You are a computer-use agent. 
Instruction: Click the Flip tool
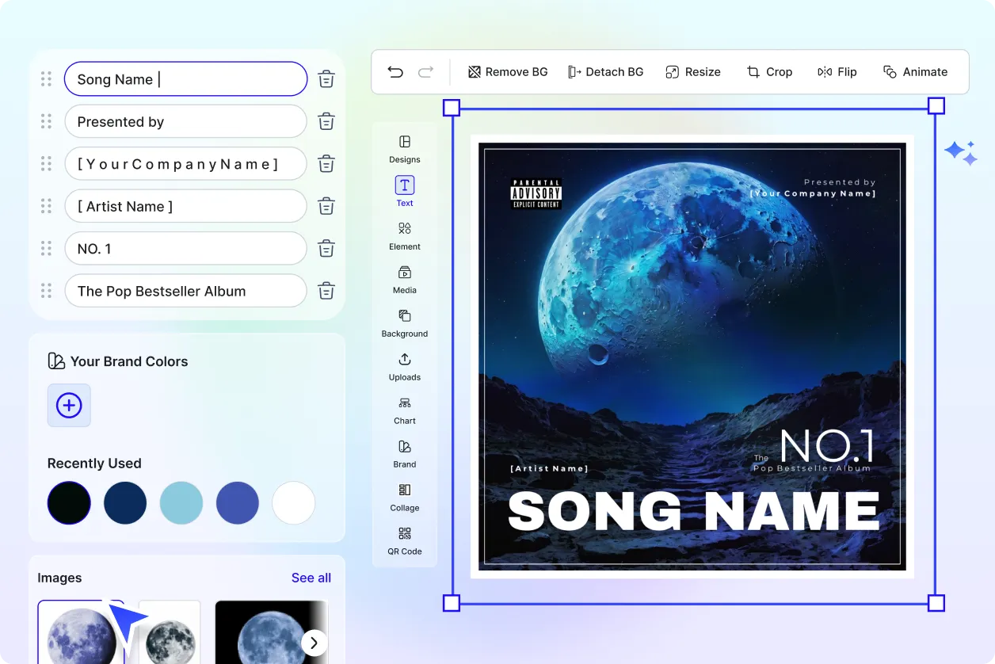coord(837,72)
